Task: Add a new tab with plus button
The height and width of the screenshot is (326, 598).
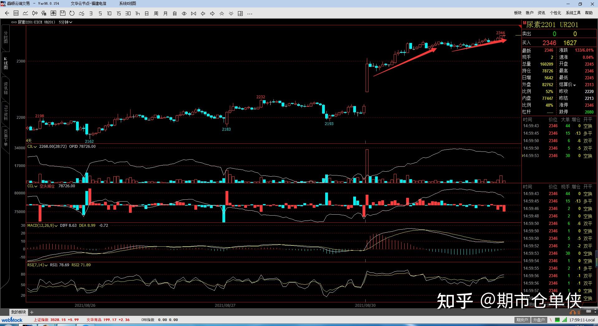Action: [x=32, y=312]
